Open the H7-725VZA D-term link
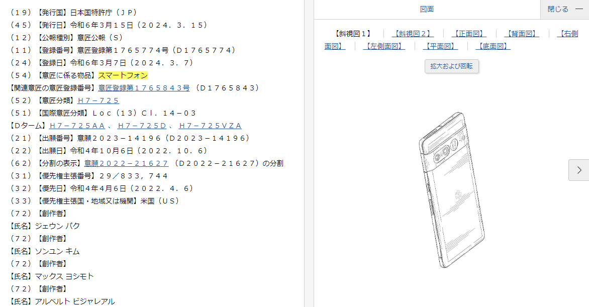Viewport: 589px width, 307px height. point(210,126)
